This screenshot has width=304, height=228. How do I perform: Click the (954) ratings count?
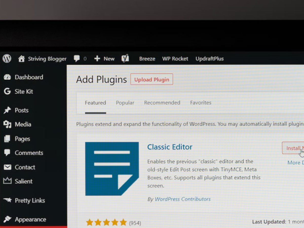135,223
